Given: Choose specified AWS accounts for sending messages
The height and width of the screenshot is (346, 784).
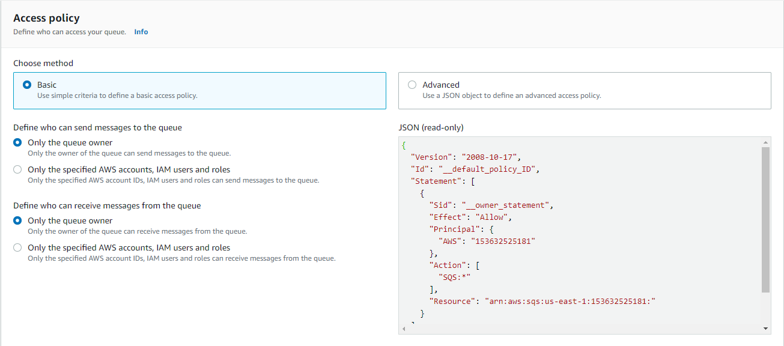Looking at the screenshot, I should tap(17, 169).
